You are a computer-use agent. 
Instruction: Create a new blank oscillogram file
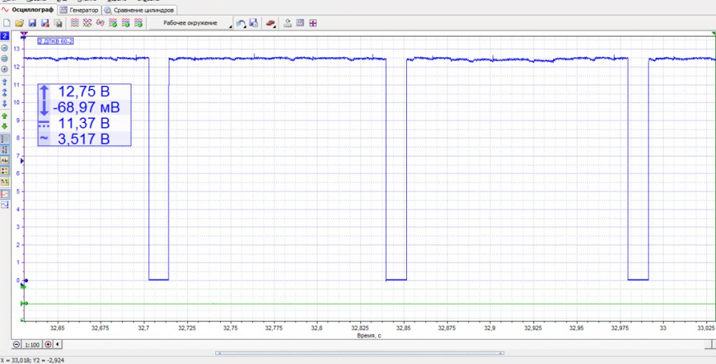click(6, 23)
